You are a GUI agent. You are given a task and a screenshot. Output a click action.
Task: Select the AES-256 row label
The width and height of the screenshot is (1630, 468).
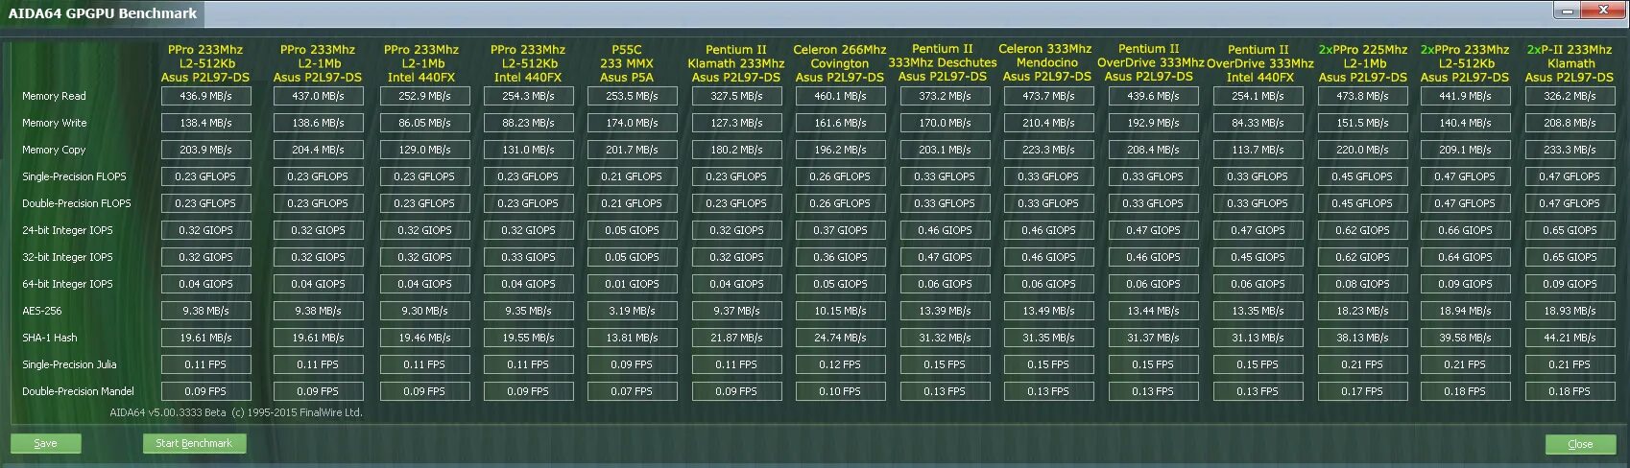tap(42, 311)
